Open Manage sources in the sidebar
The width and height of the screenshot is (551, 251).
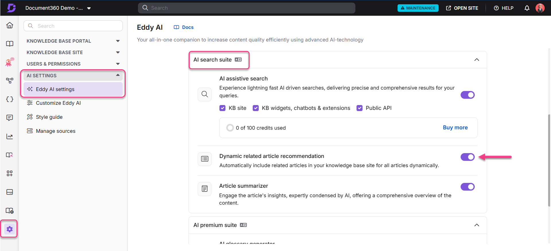pyautogui.click(x=56, y=131)
